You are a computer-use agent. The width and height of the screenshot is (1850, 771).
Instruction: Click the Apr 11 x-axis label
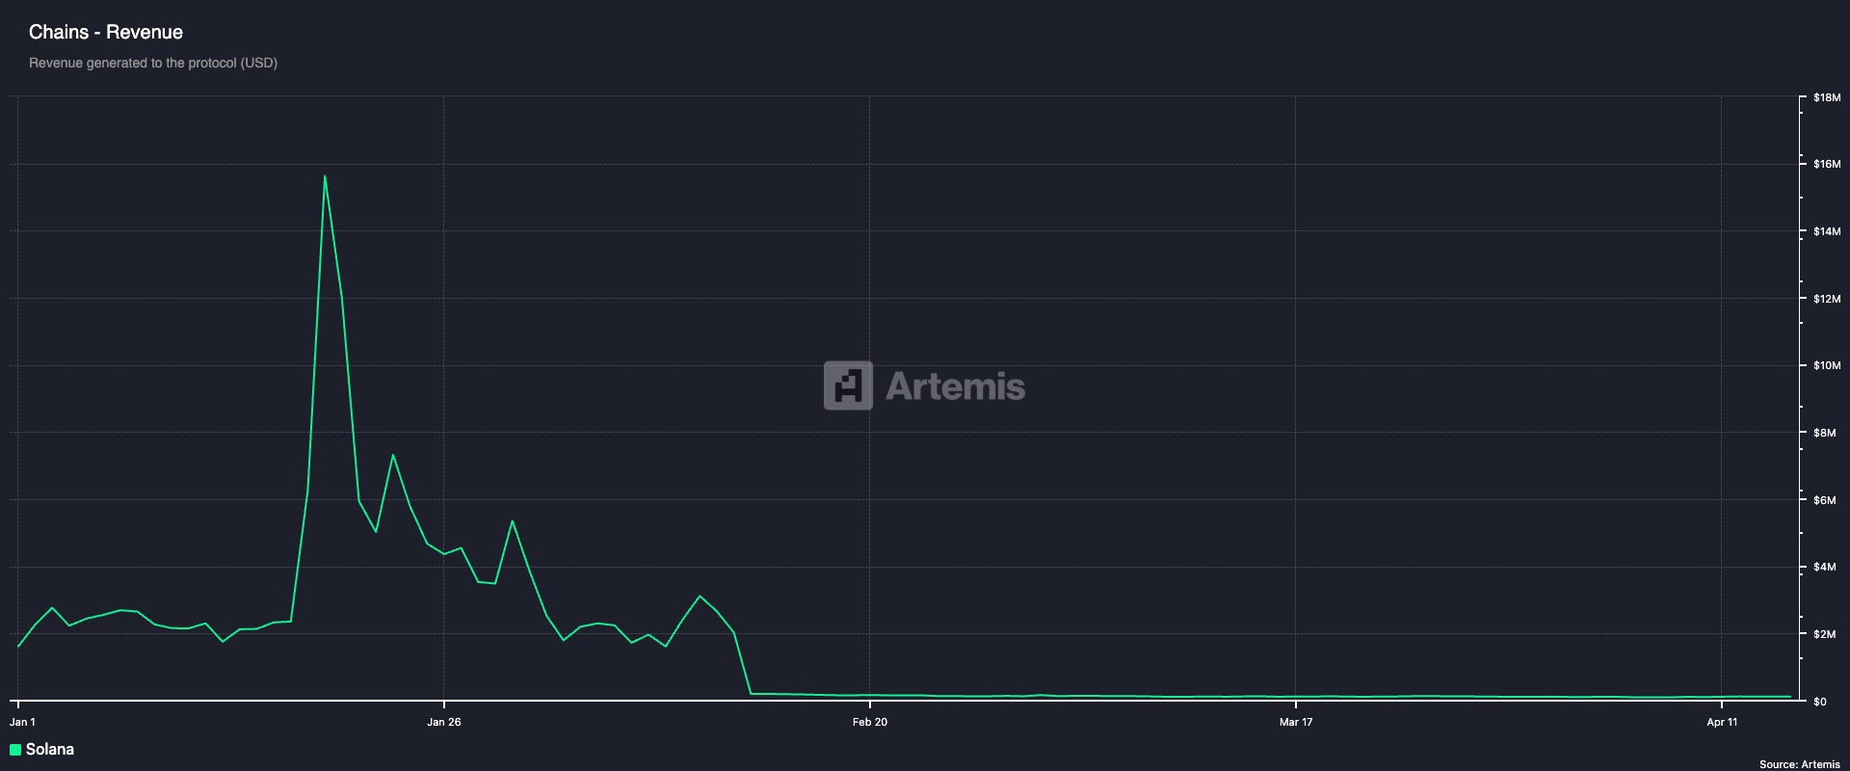click(x=1722, y=722)
